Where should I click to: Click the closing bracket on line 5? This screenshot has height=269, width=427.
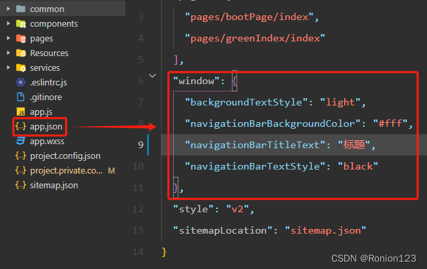click(x=176, y=59)
